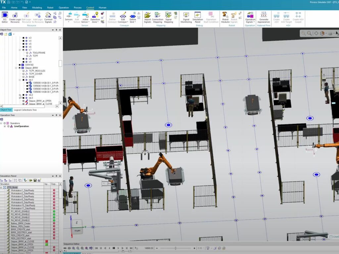Jump simulation back to the start
This screenshot has width=339, height=254.
coord(96,248)
